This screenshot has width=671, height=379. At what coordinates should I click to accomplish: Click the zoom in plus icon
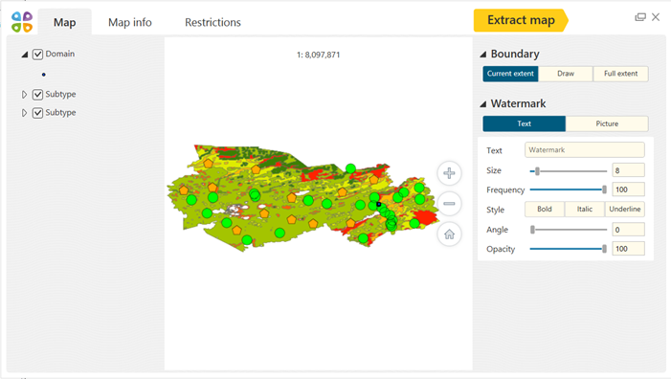click(449, 173)
